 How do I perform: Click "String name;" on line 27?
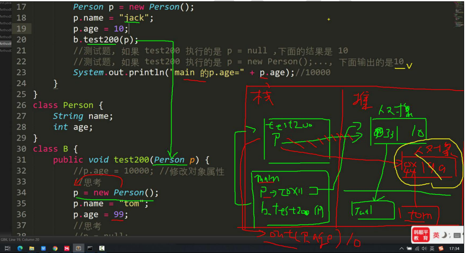tap(83, 116)
